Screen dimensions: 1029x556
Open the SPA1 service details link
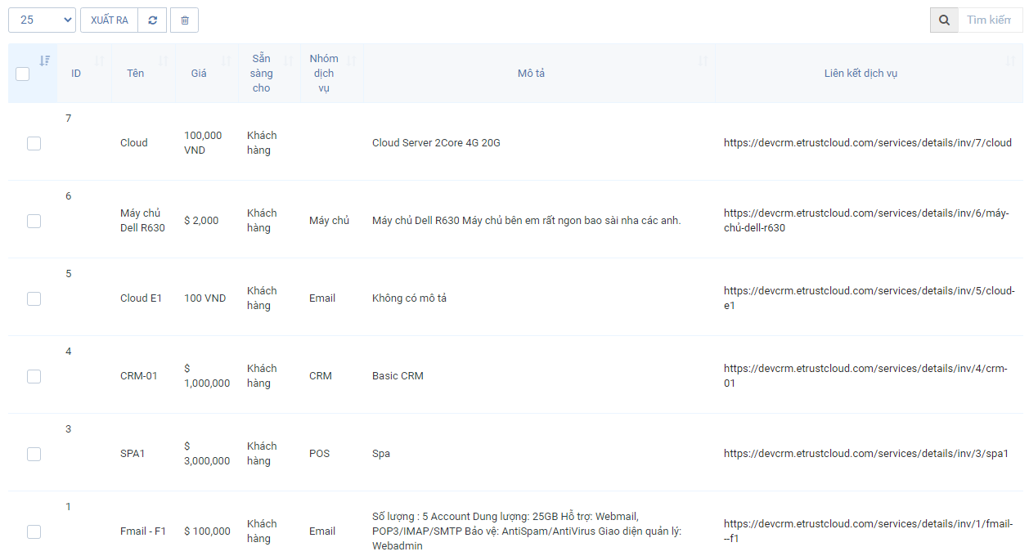click(866, 454)
